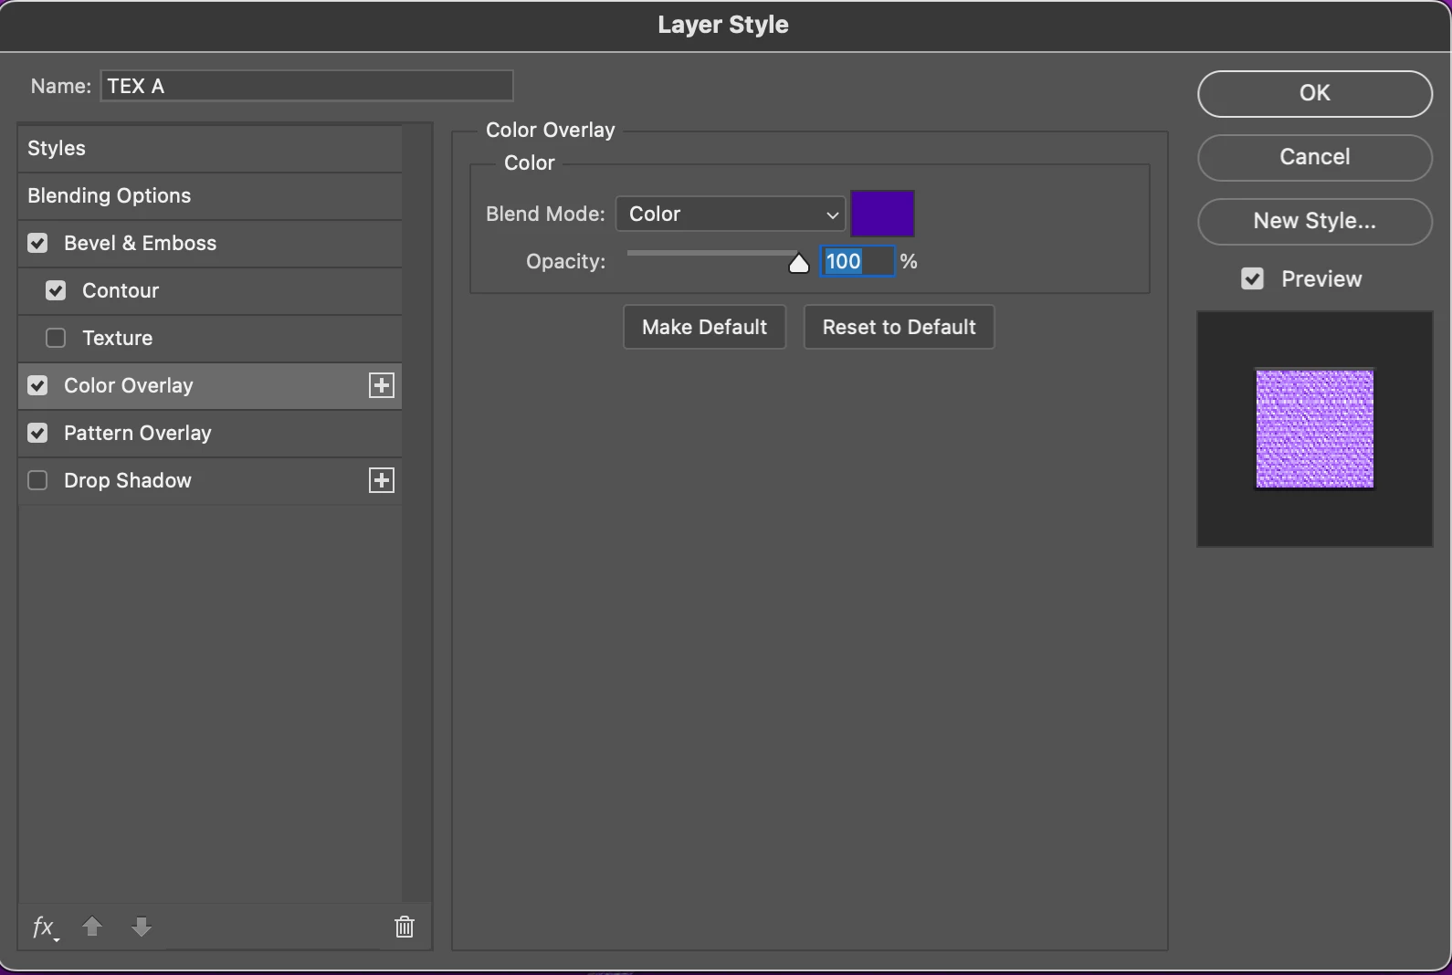Screen dimensions: 1452x975
Task: Click Reset to Default button
Action: [x=899, y=327]
